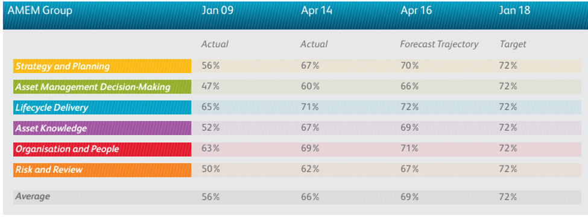The height and width of the screenshot is (220, 588).
Task: Click the purple Asset Knowledge label
Action: coord(102,128)
